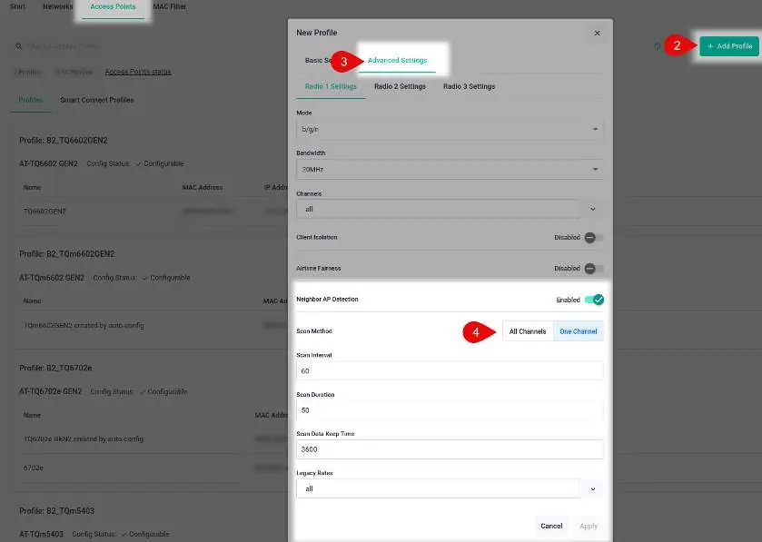The height and width of the screenshot is (542, 762).
Task: Open the Mode dropdown showing b/g/n
Action: 450,129
